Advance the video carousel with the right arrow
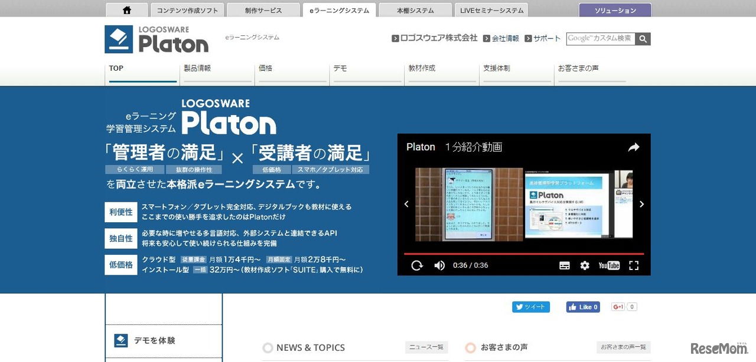 click(x=641, y=203)
